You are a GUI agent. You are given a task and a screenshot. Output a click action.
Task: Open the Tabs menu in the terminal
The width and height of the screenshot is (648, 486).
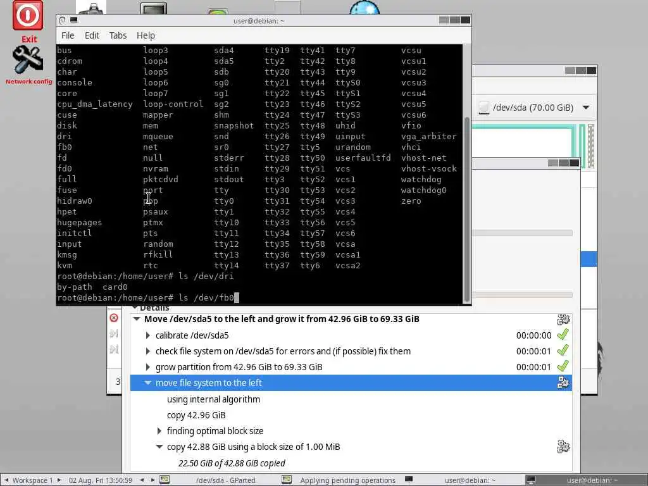pos(118,35)
